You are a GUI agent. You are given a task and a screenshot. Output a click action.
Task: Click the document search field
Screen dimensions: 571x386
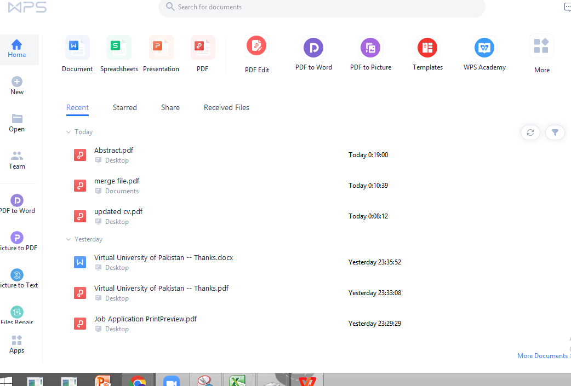pyautogui.click(x=321, y=7)
